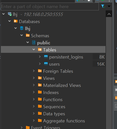Collapse the lhj 192.168.0.250:5555 connection node
This screenshot has width=117, height=129.
click(4, 14)
